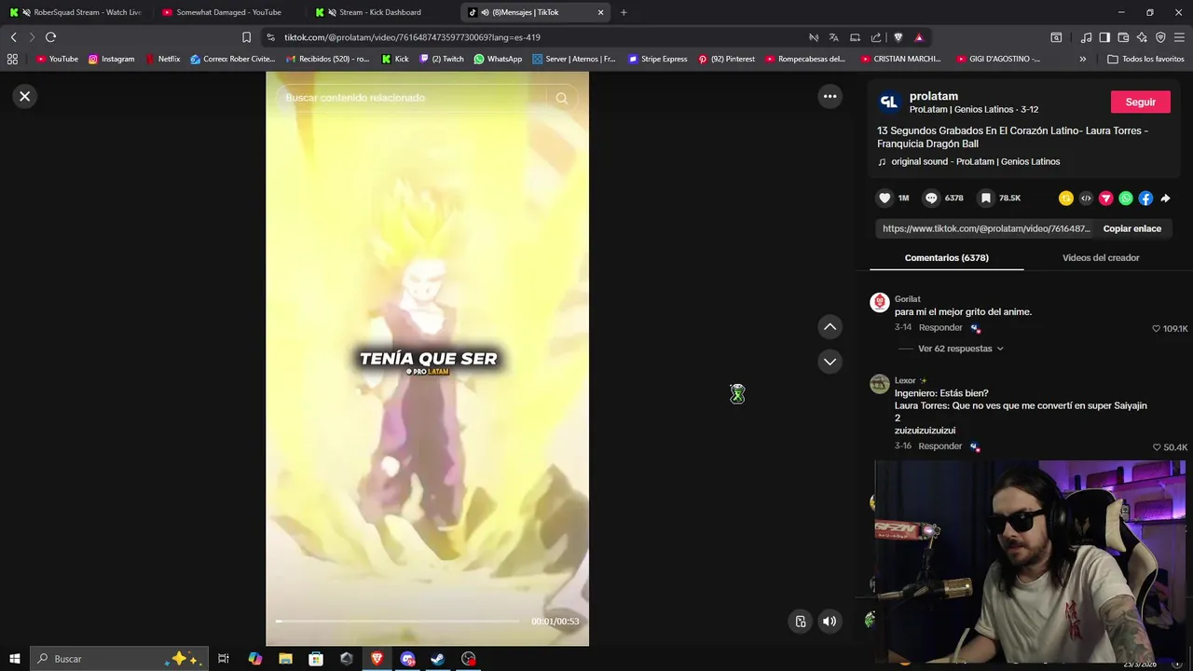The height and width of the screenshot is (671, 1193).
Task: Close the TikTok Mensajes browser tab
Action: pos(600,12)
